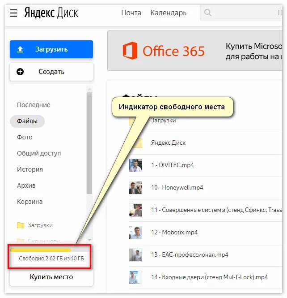The width and height of the screenshot is (287, 298).
Task: Open Почта link in header
Action: click(131, 13)
